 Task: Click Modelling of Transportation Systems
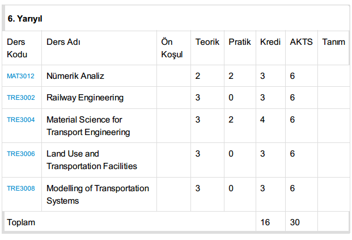click(97, 194)
